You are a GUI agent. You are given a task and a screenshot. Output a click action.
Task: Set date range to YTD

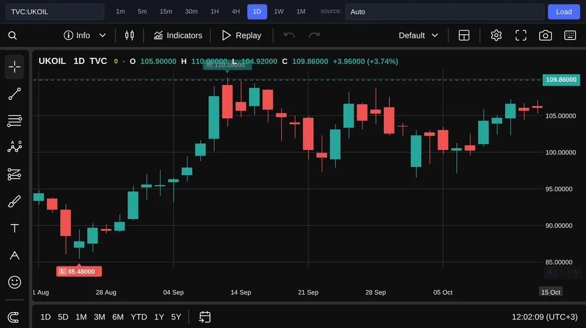point(139,317)
